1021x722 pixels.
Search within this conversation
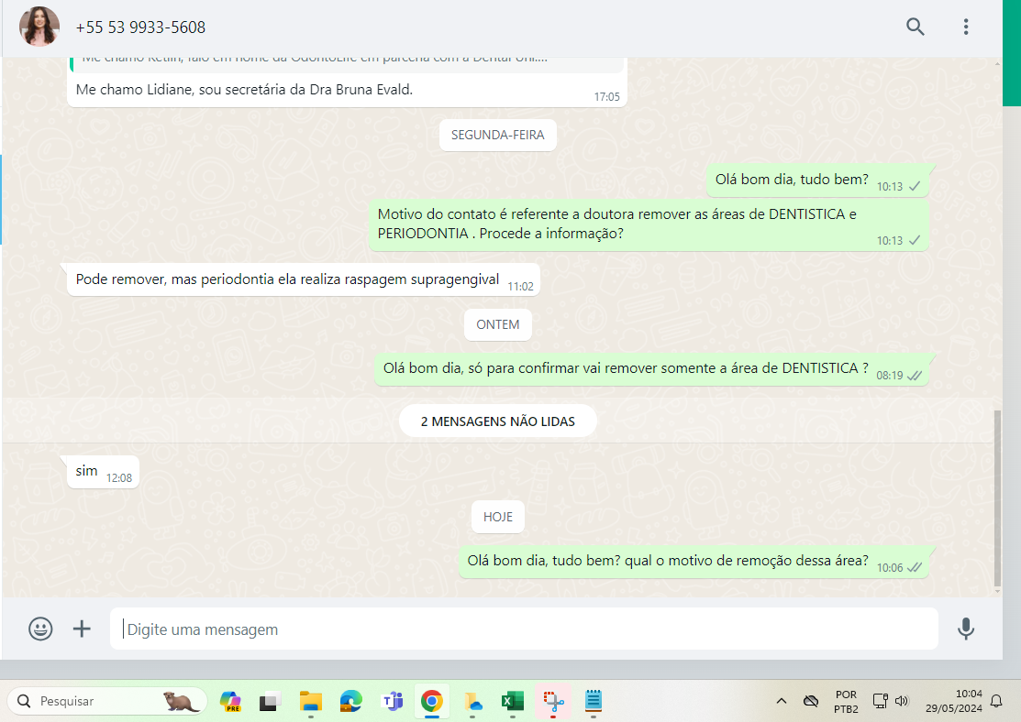[x=915, y=27]
